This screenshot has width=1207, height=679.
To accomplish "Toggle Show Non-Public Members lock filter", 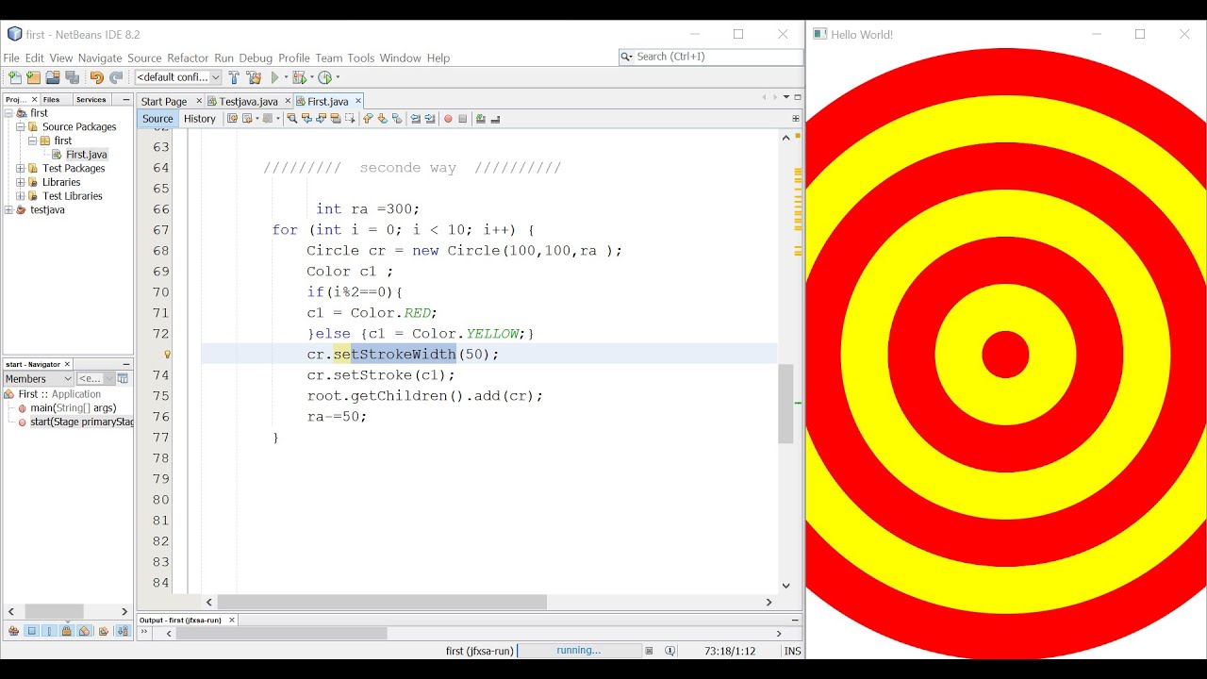I will (67, 631).
